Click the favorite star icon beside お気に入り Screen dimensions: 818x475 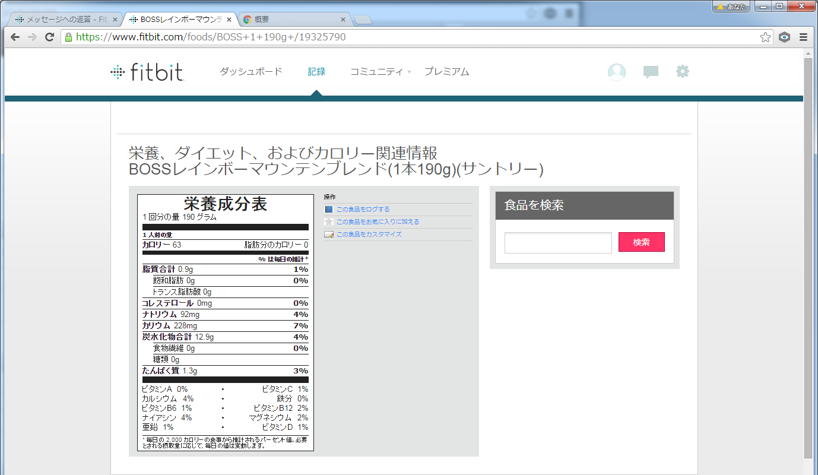pos(328,221)
